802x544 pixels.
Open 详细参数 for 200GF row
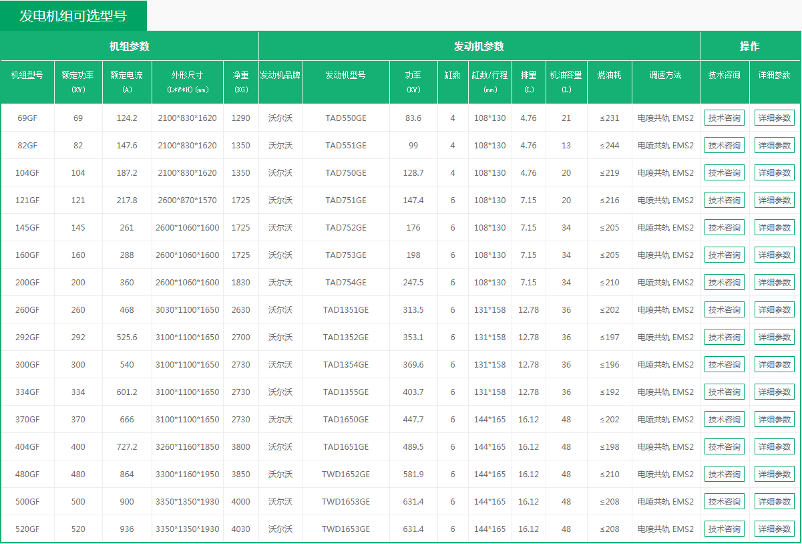coord(775,283)
